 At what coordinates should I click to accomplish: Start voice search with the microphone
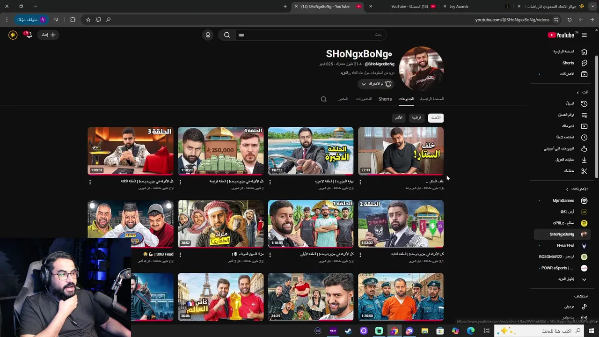point(208,35)
